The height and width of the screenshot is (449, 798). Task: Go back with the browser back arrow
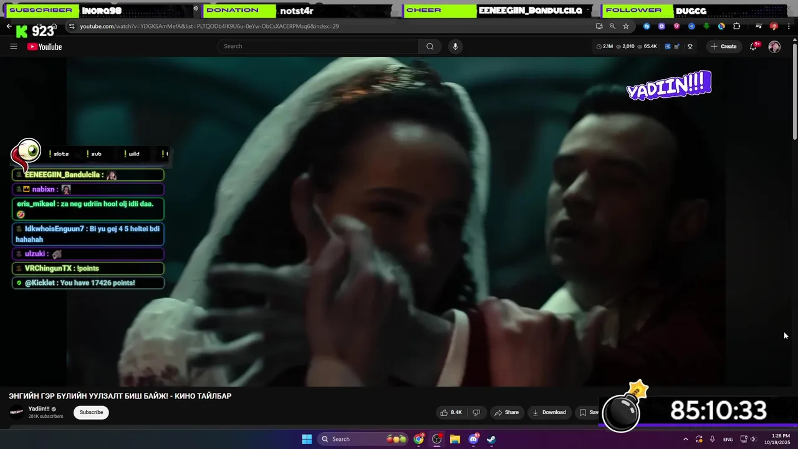click(9, 26)
